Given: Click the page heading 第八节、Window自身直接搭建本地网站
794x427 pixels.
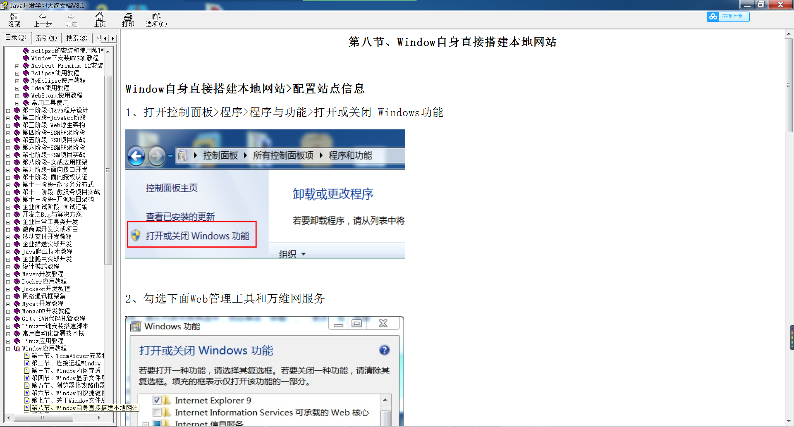Looking at the screenshot, I should [452, 42].
